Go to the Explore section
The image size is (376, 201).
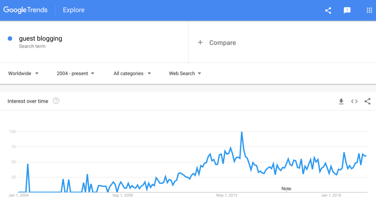tap(73, 10)
